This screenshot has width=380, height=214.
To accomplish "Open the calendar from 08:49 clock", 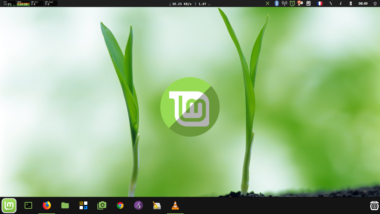I will point(363,4).
